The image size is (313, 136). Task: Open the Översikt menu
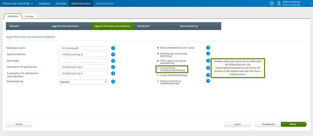(x=61, y=3)
